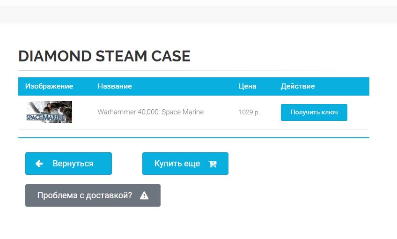397x239 pixels.
Task: Click the DIAMOND STEAM CASE heading
Action: (x=104, y=56)
